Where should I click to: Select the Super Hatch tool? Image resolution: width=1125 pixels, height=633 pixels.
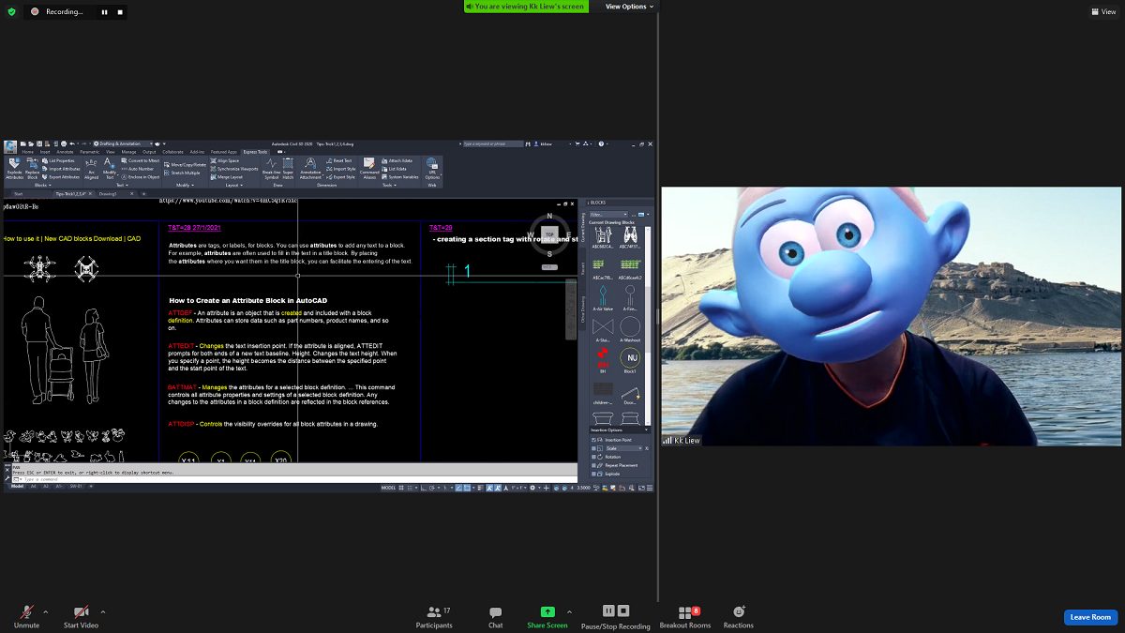point(288,168)
